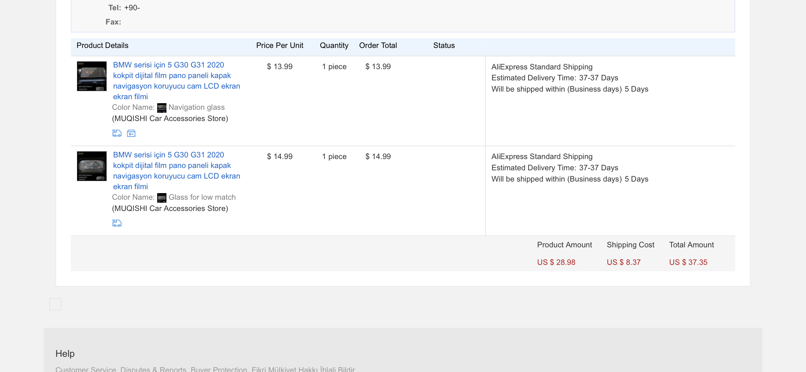Click MUQISHI Car Accessories Store under first product
This screenshot has width=806, height=372.
tap(170, 118)
